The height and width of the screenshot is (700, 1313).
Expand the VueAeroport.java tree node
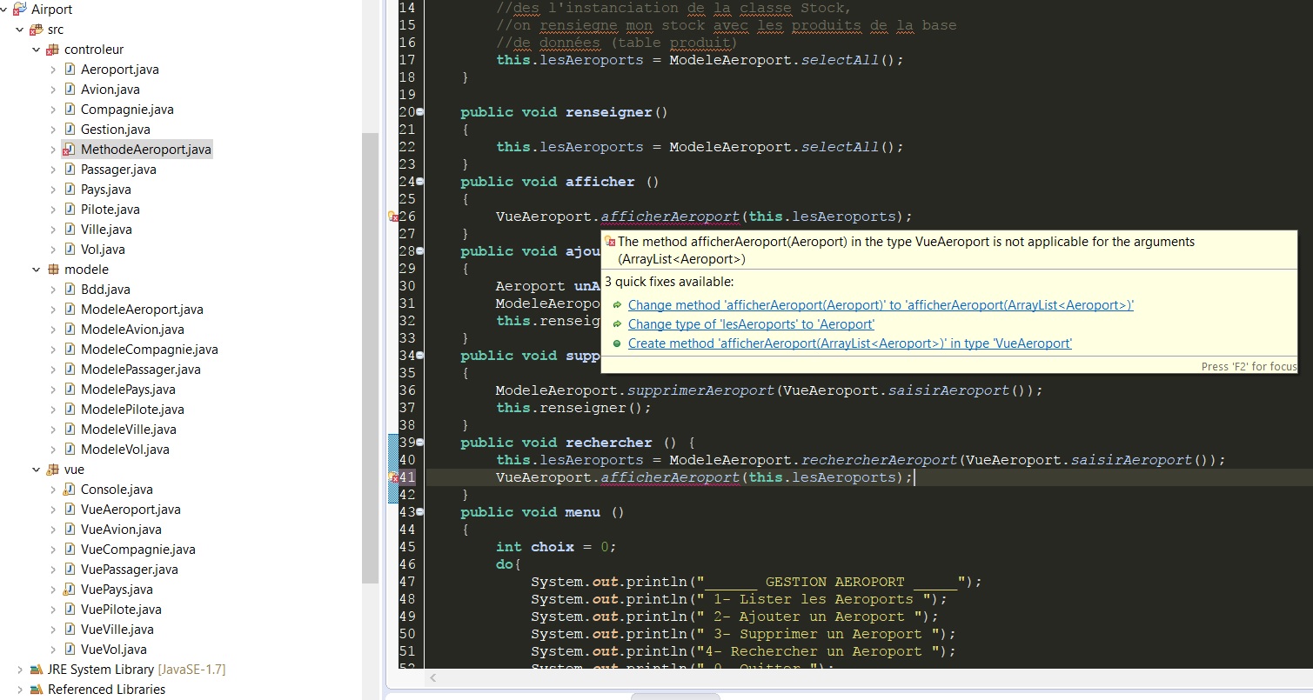point(53,510)
